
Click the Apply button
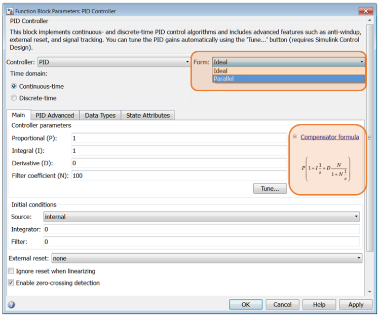356,304
